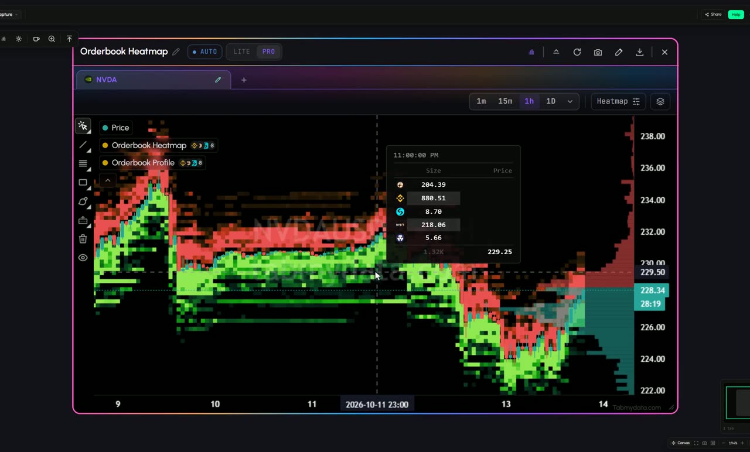Click the delete drawings trash icon
750x452 pixels.
tap(83, 239)
